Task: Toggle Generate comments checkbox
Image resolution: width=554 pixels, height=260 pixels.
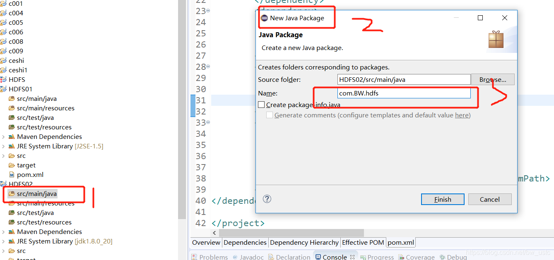Action: click(x=270, y=115)
